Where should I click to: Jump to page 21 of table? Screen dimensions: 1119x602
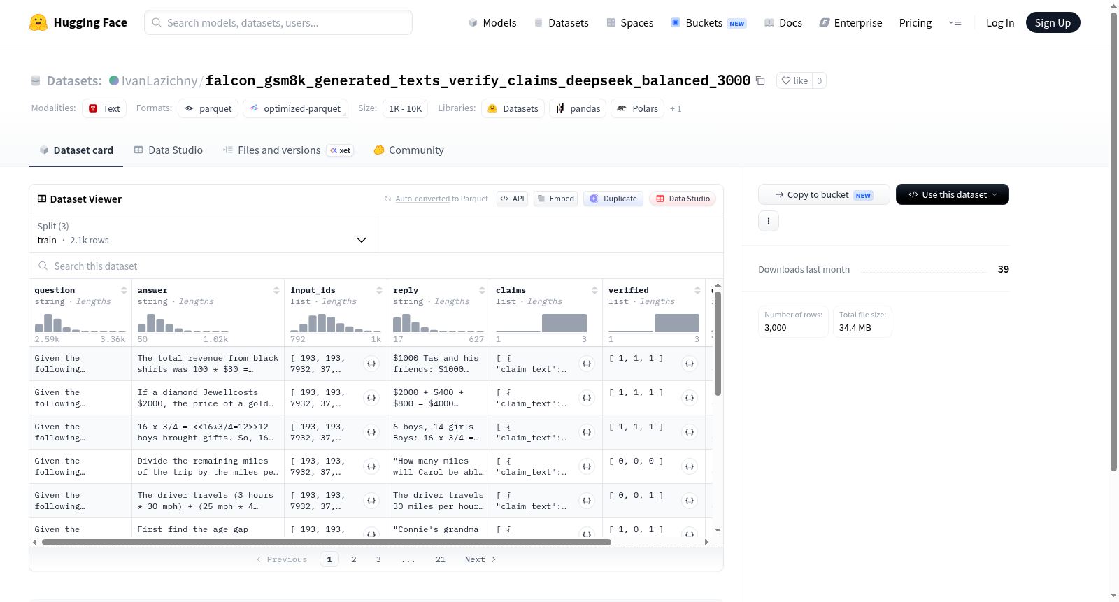440,559
